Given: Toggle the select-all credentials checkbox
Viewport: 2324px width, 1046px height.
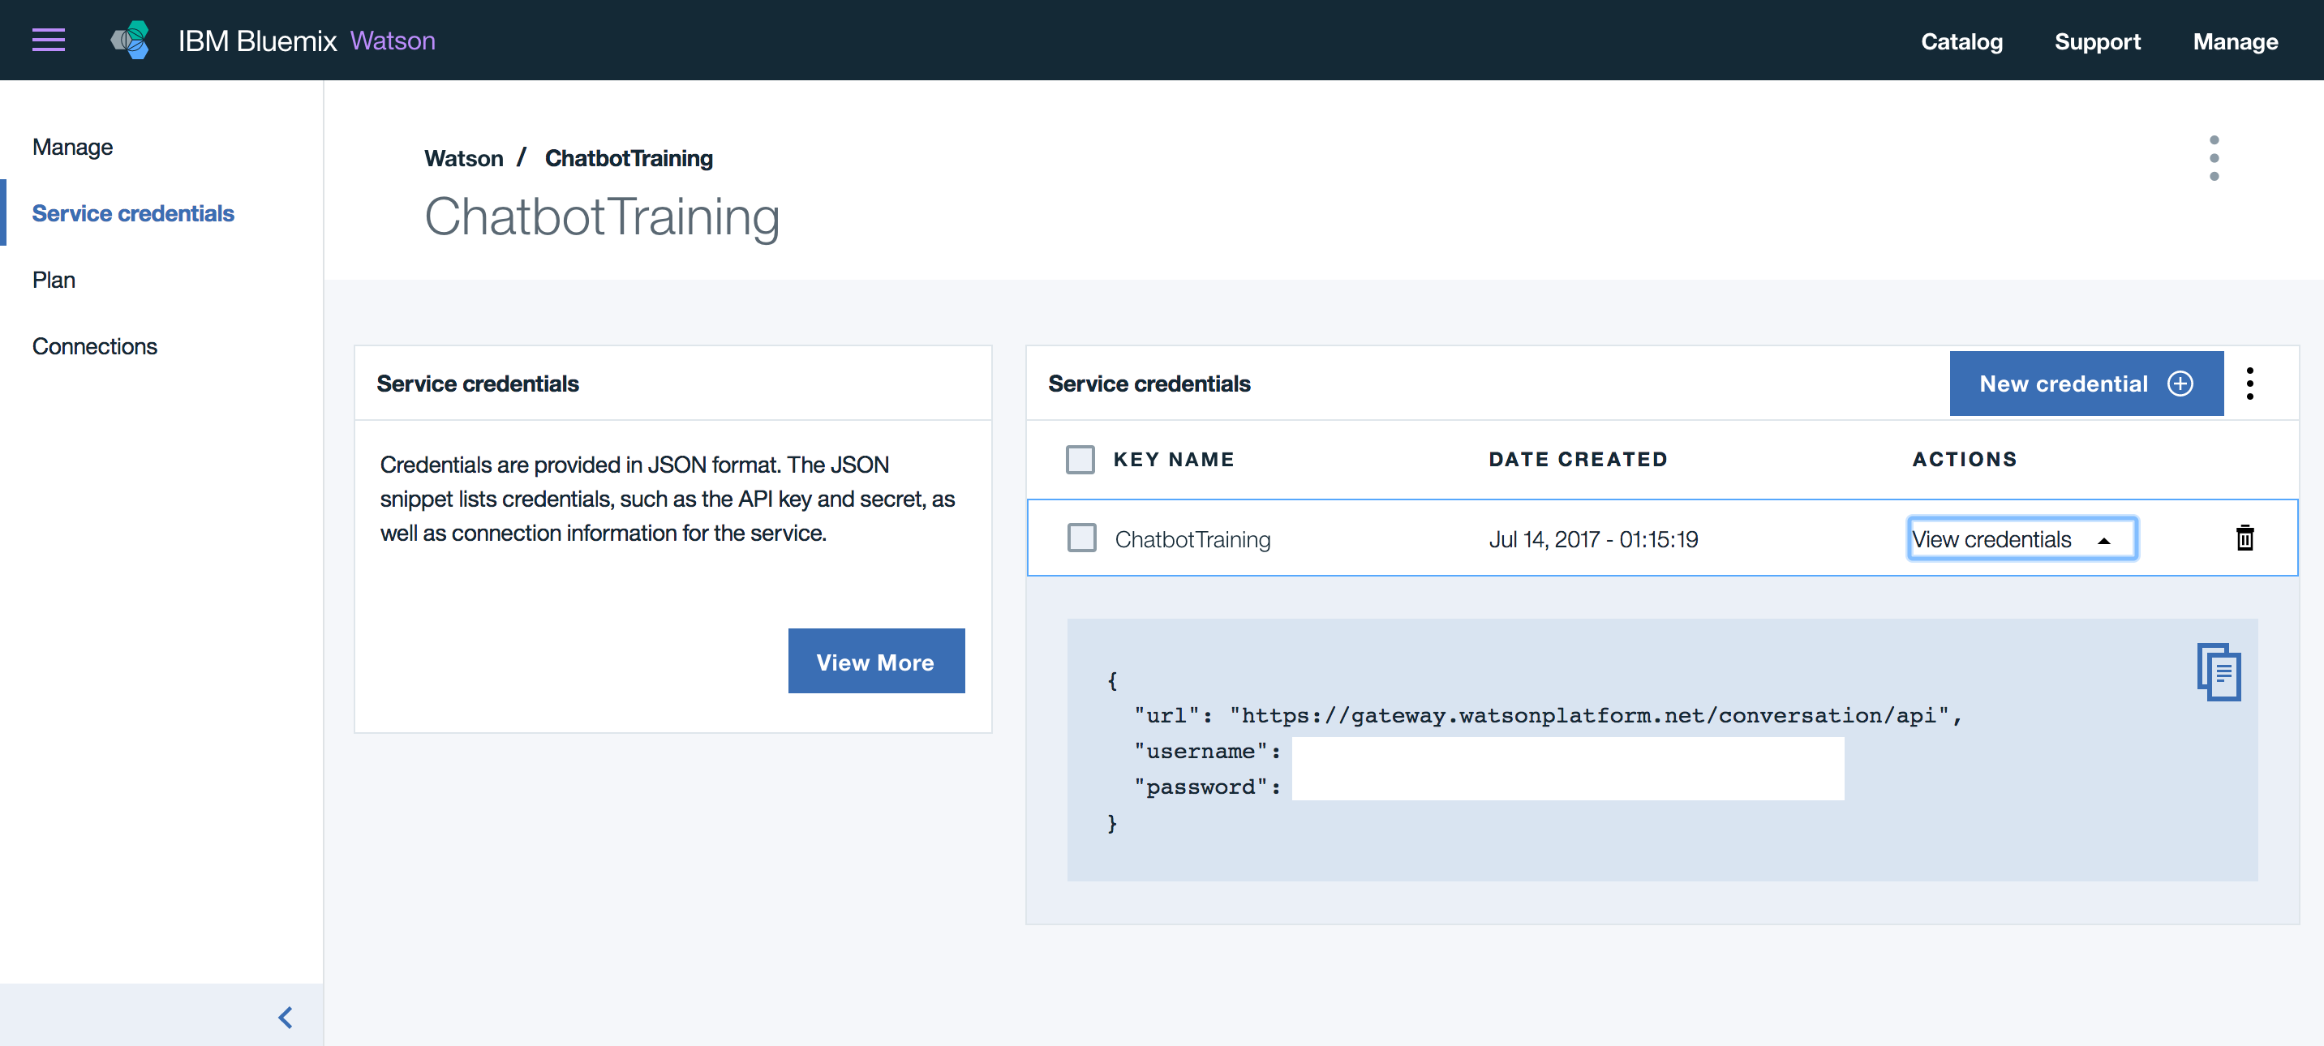Looking at the screenshot, I should point(1080,459).
